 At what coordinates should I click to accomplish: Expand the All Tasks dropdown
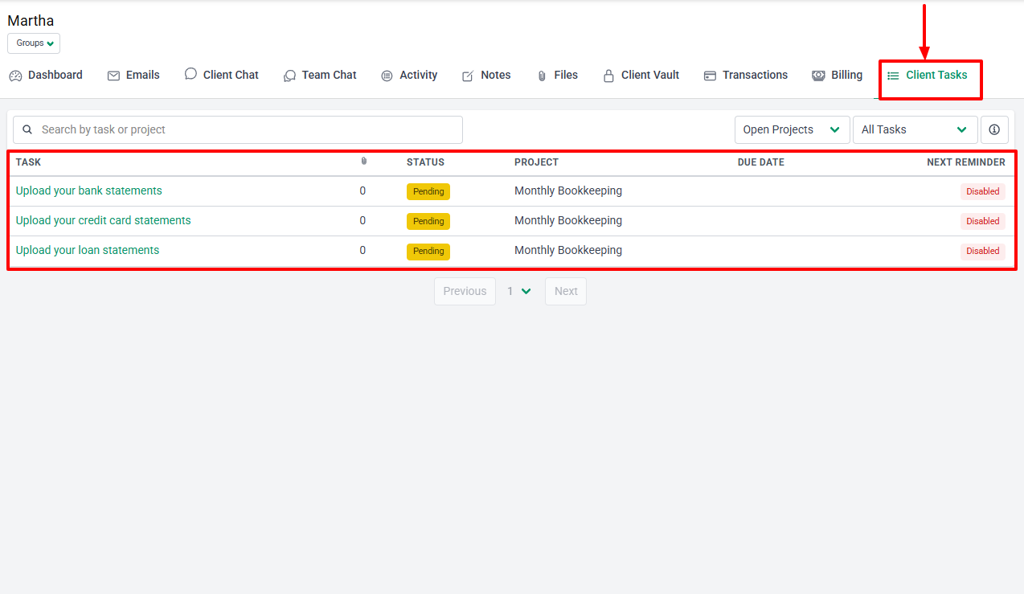pyautogui.click(x=915, y=129)
